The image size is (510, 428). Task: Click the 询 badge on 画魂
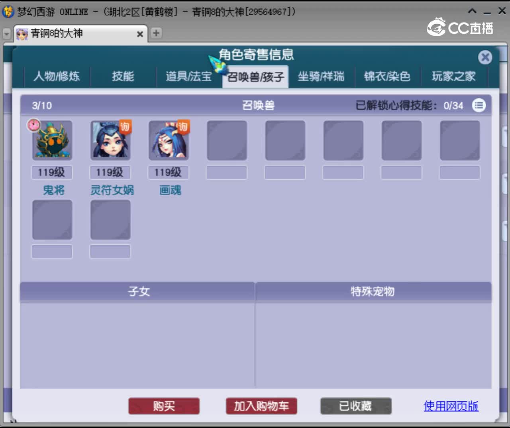(x=183, y=127)
